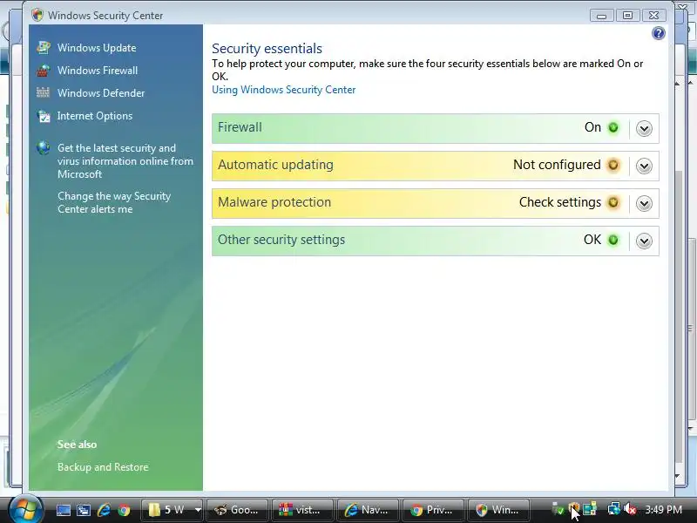Click the network computers tray icon

(590, 509)
